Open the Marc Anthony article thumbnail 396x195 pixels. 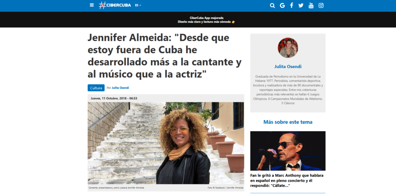pos(288,151)
